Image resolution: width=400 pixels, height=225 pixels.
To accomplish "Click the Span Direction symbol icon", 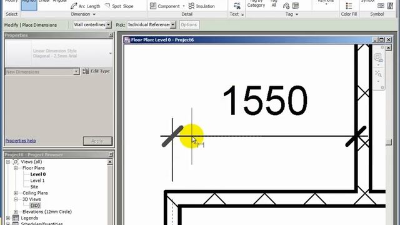I will click(x=381, y=6).
